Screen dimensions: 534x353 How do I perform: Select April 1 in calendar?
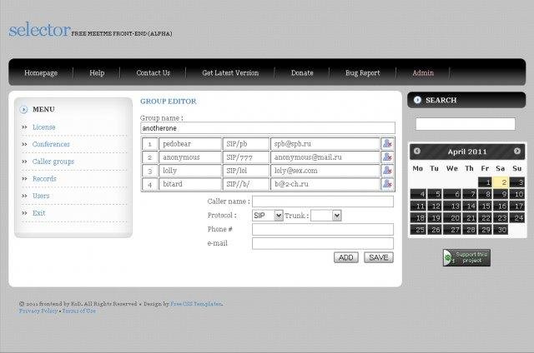pyautogui.click(x=485, y=182)
